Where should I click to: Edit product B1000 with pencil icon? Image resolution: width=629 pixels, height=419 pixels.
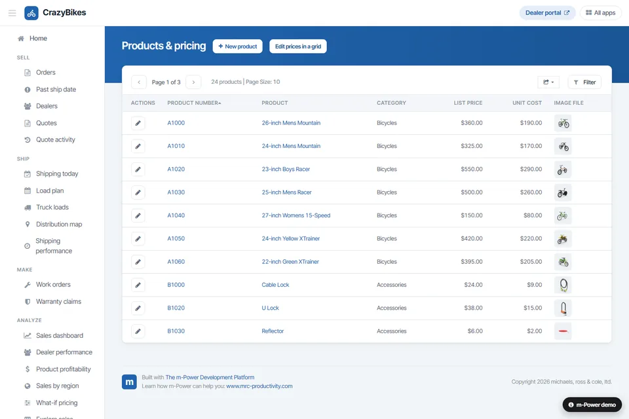138,285
